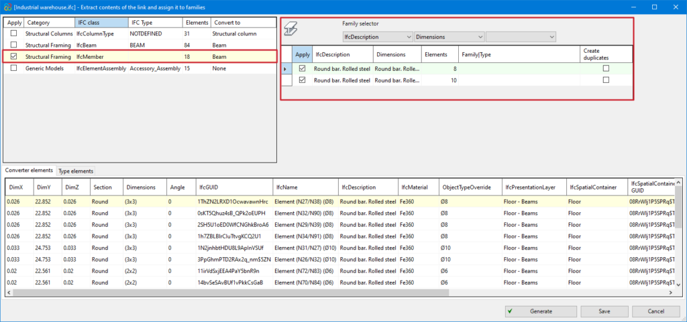Viewport: 687px width, 322px height.
Task: Click the IfcMaterial column header
Action: tap(419, 187)
